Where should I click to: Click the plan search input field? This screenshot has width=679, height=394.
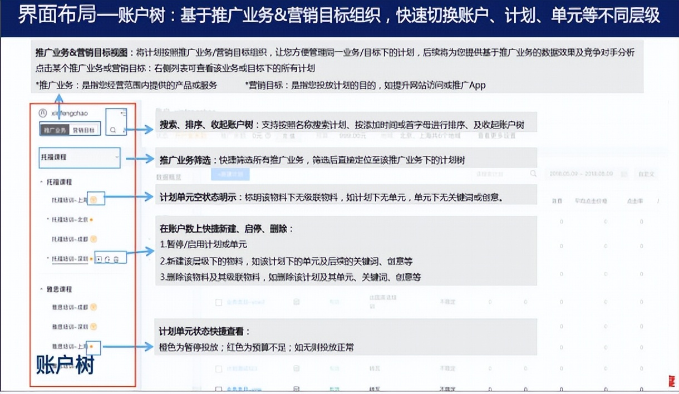click(504, 174)
